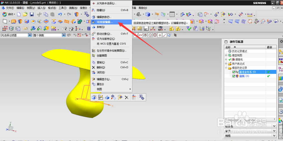Choose 删除(D) from context menu
This screenshot has height=141, width=283.
[x=111, y=68]
